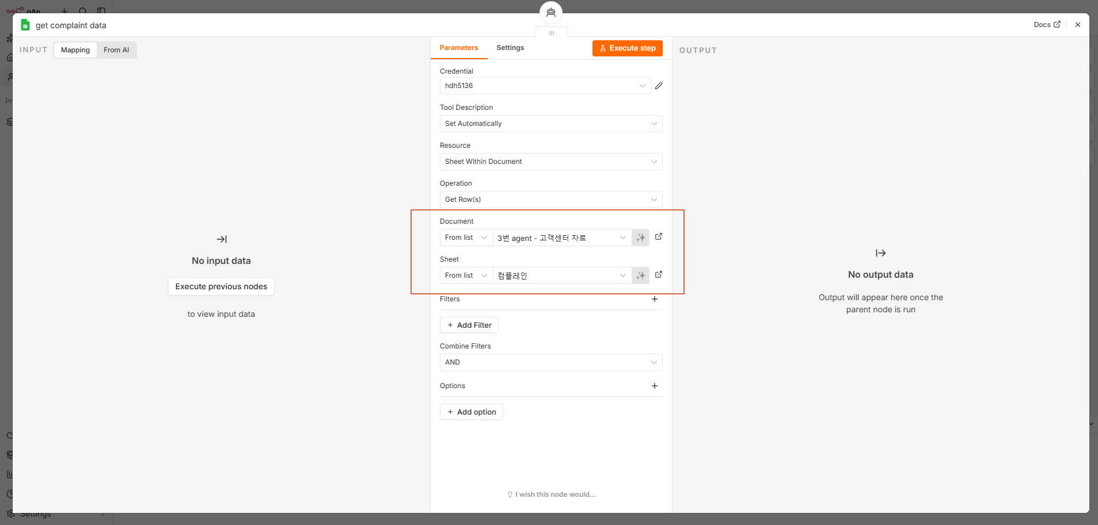Switch input view to From AI
This screenshot has width=1098, height=525.
(x=116, y=50)
